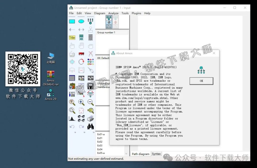This screenshot has width=257, height=168.
Task: Click the dropdown chevron below the file list
Action: 126,153
